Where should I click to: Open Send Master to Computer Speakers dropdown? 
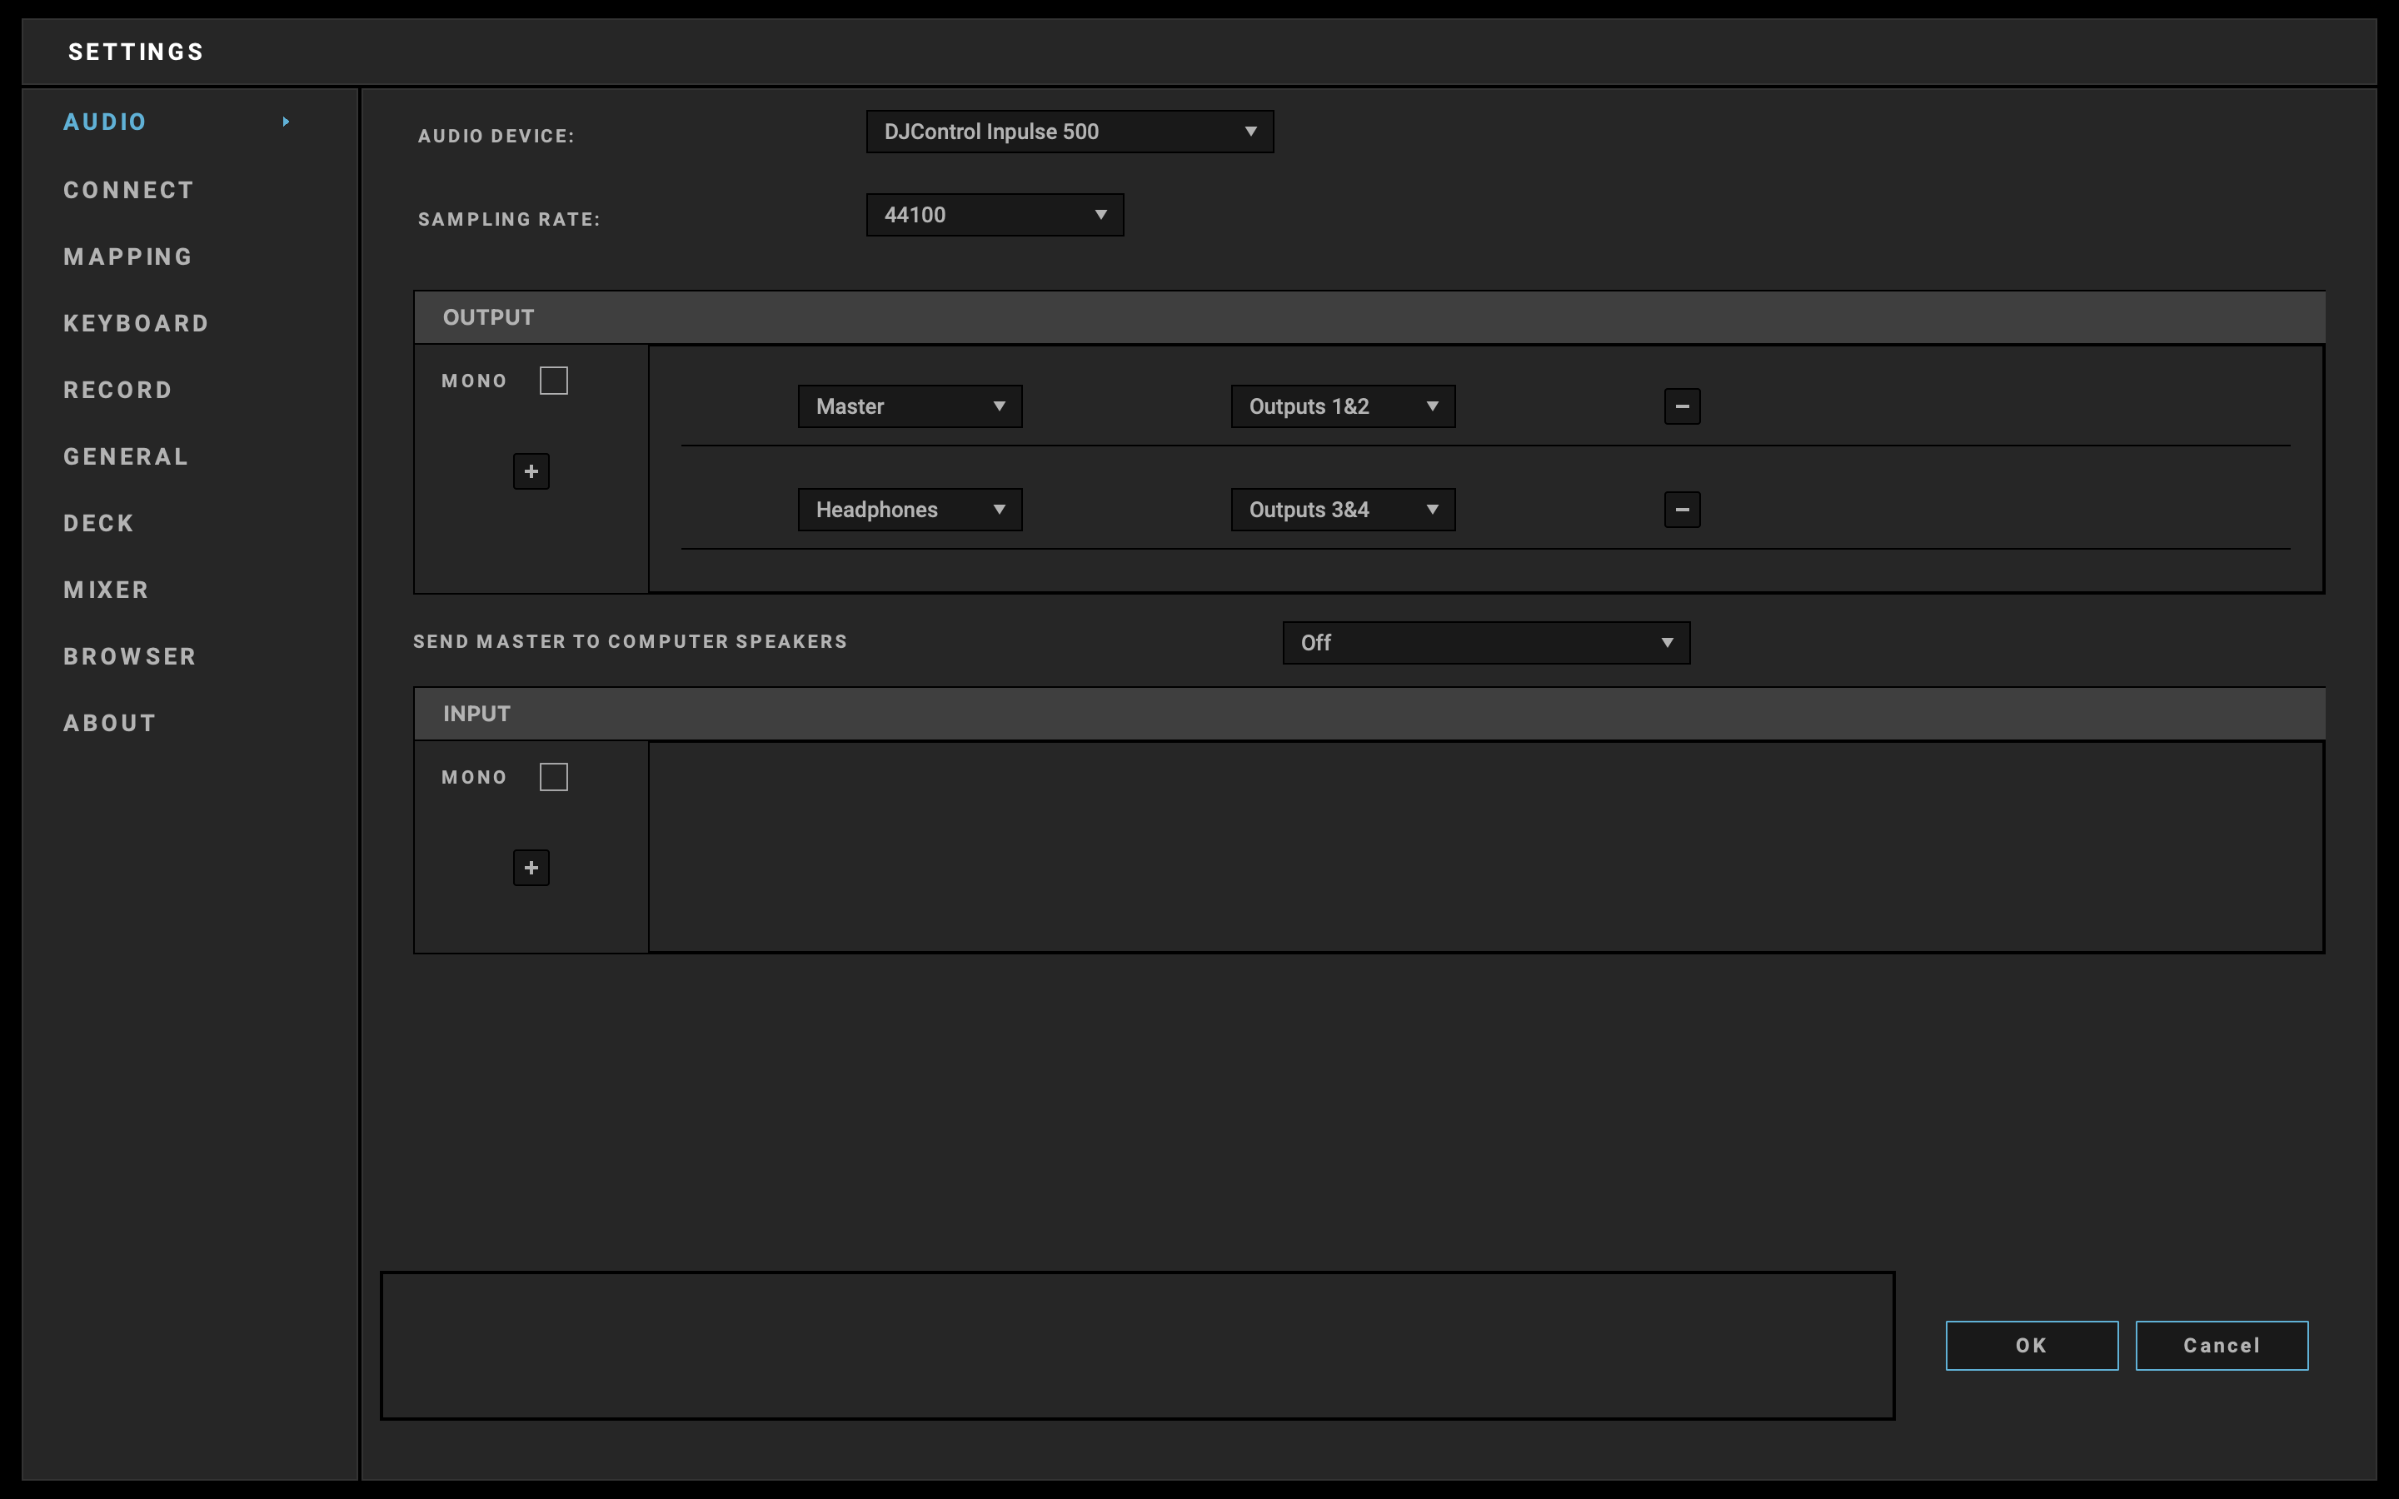[x=1485, y=642]
